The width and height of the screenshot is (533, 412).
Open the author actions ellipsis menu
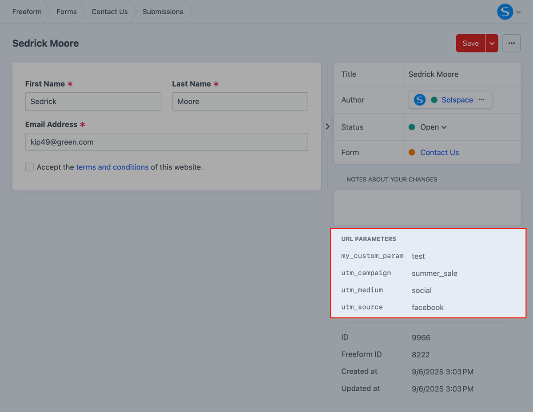(x=481, y=100)
